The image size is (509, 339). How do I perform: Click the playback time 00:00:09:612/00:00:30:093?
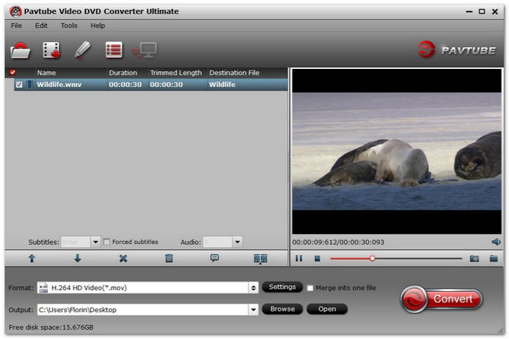[338, 242]
